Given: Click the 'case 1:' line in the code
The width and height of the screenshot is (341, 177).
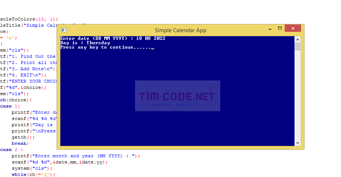Looking at the screenshot, I should tap(10, 106).
